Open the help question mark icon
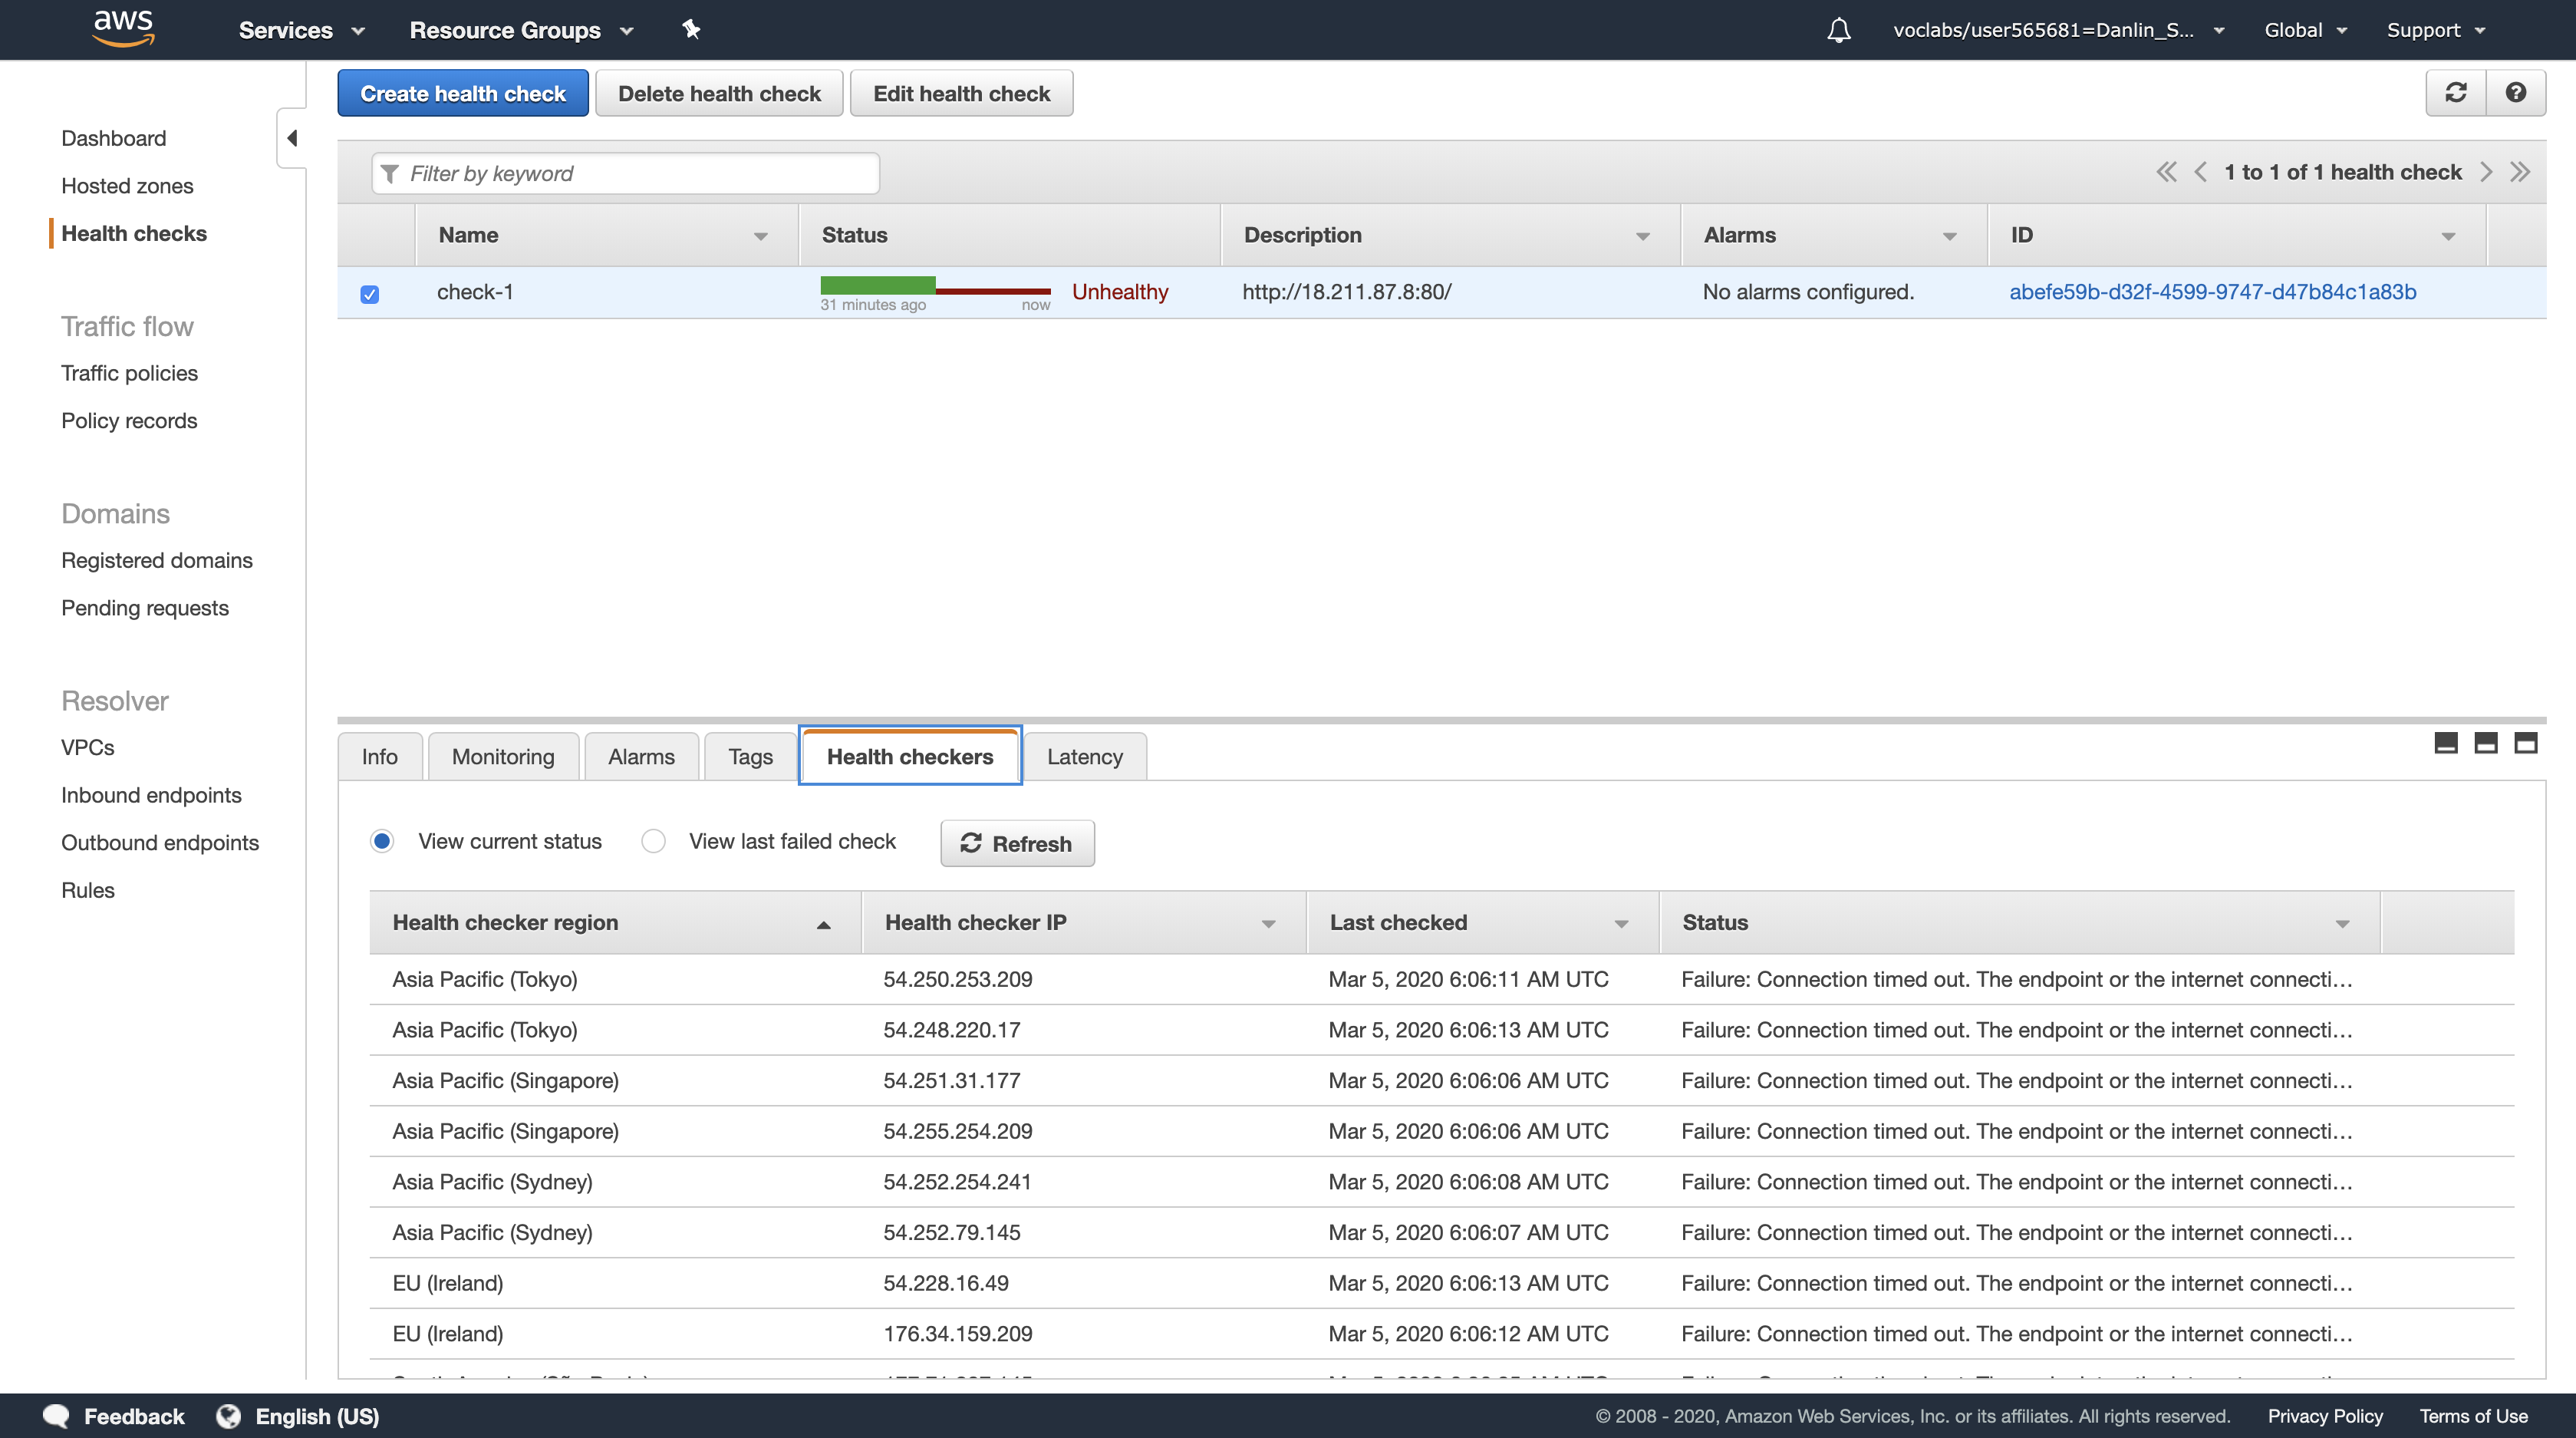Image resolution: width=2576 pixels, height=1438 pixels. [2515, 93]
